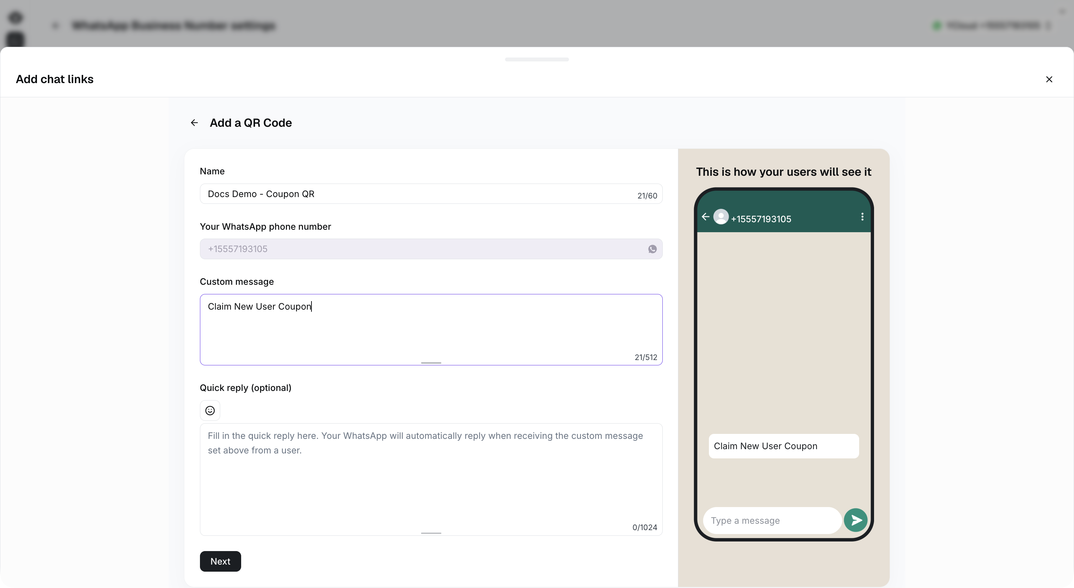1074x588 pixels.
Task: Click the WhatsApp phone number field
Action: [431, 249]
